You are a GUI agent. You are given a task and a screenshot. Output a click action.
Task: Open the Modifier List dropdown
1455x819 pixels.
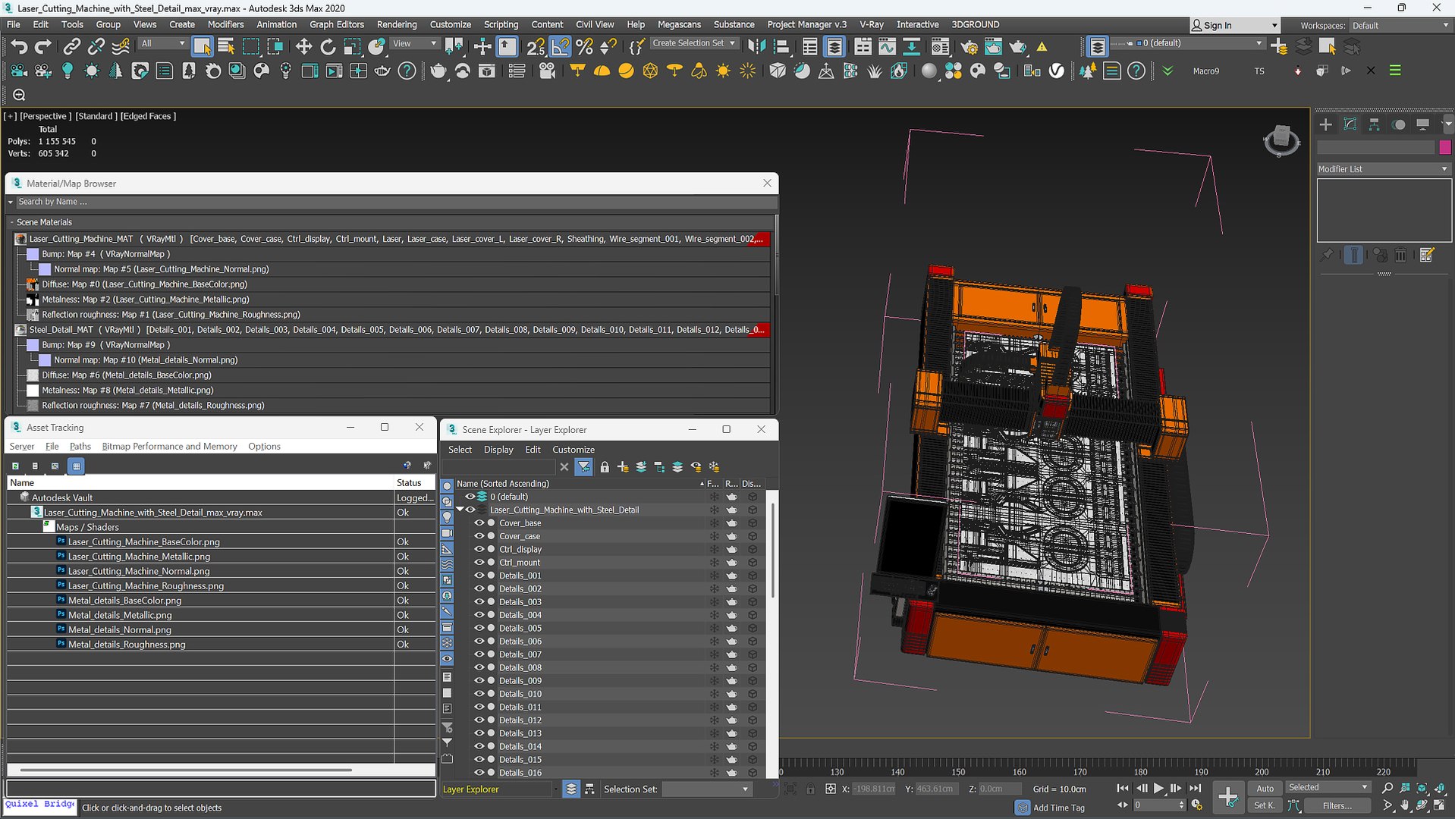(1382, 169)
